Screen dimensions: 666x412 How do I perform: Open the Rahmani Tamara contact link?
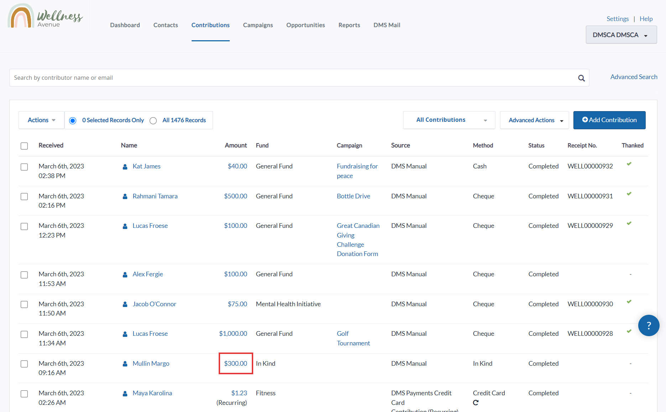[155, 196]
